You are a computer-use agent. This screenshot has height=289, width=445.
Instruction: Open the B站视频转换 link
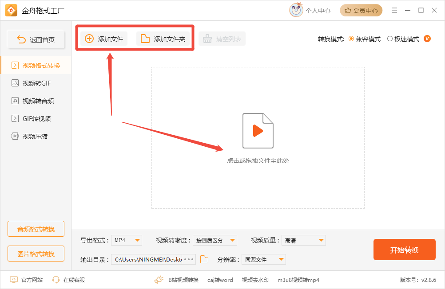[x=183, y=280]
